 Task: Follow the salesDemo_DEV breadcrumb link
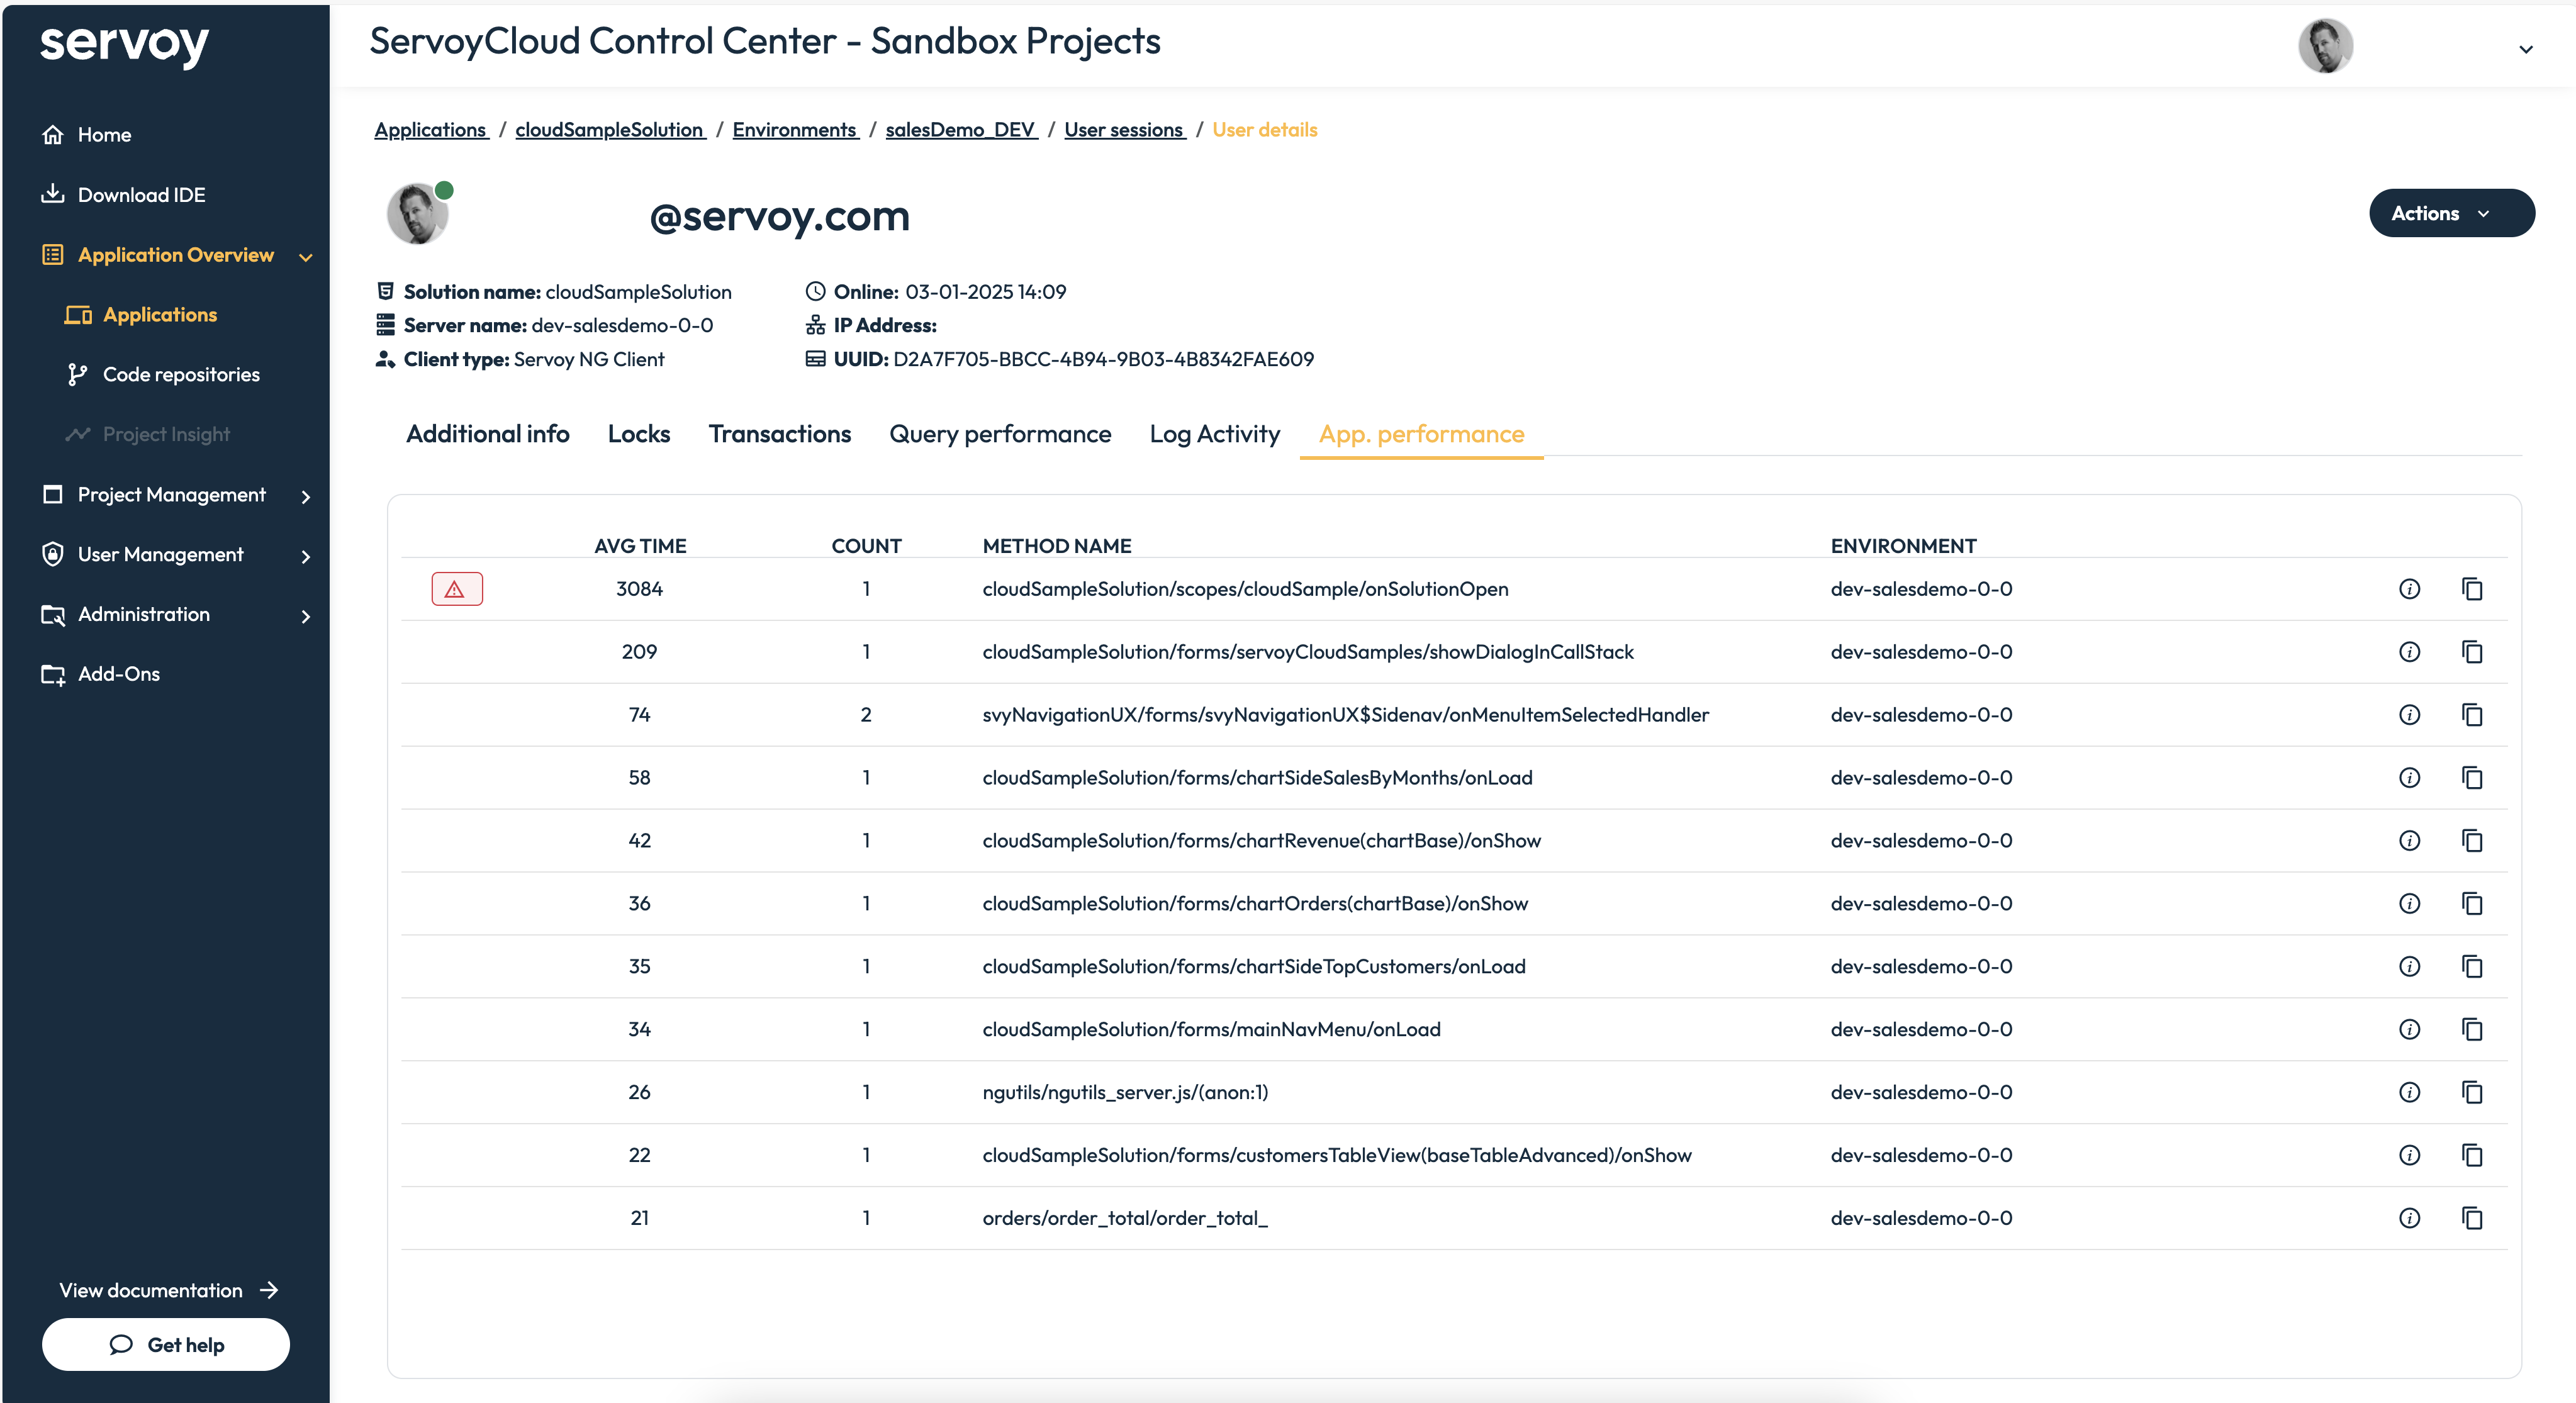coord(960,130)
